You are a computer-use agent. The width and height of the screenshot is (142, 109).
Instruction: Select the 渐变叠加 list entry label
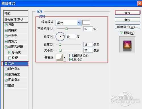click(14, 74)
